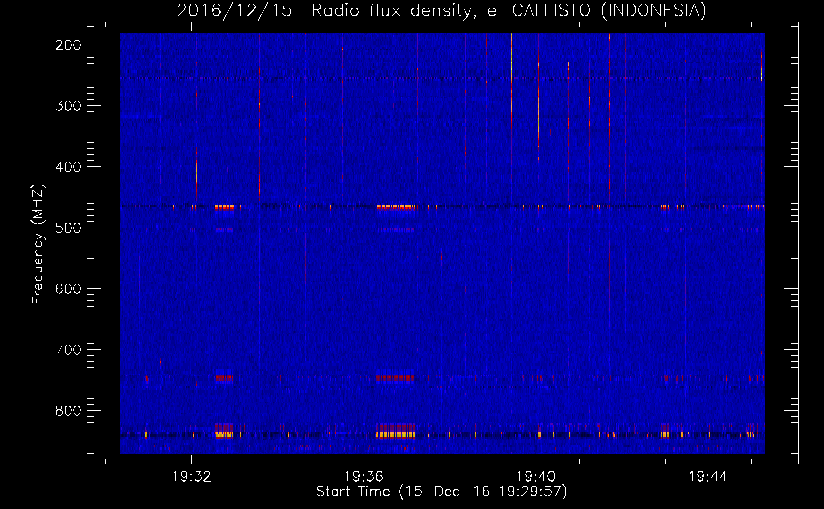Click the 19:44 time tick label
824x509 pixels.
[708, 477]
